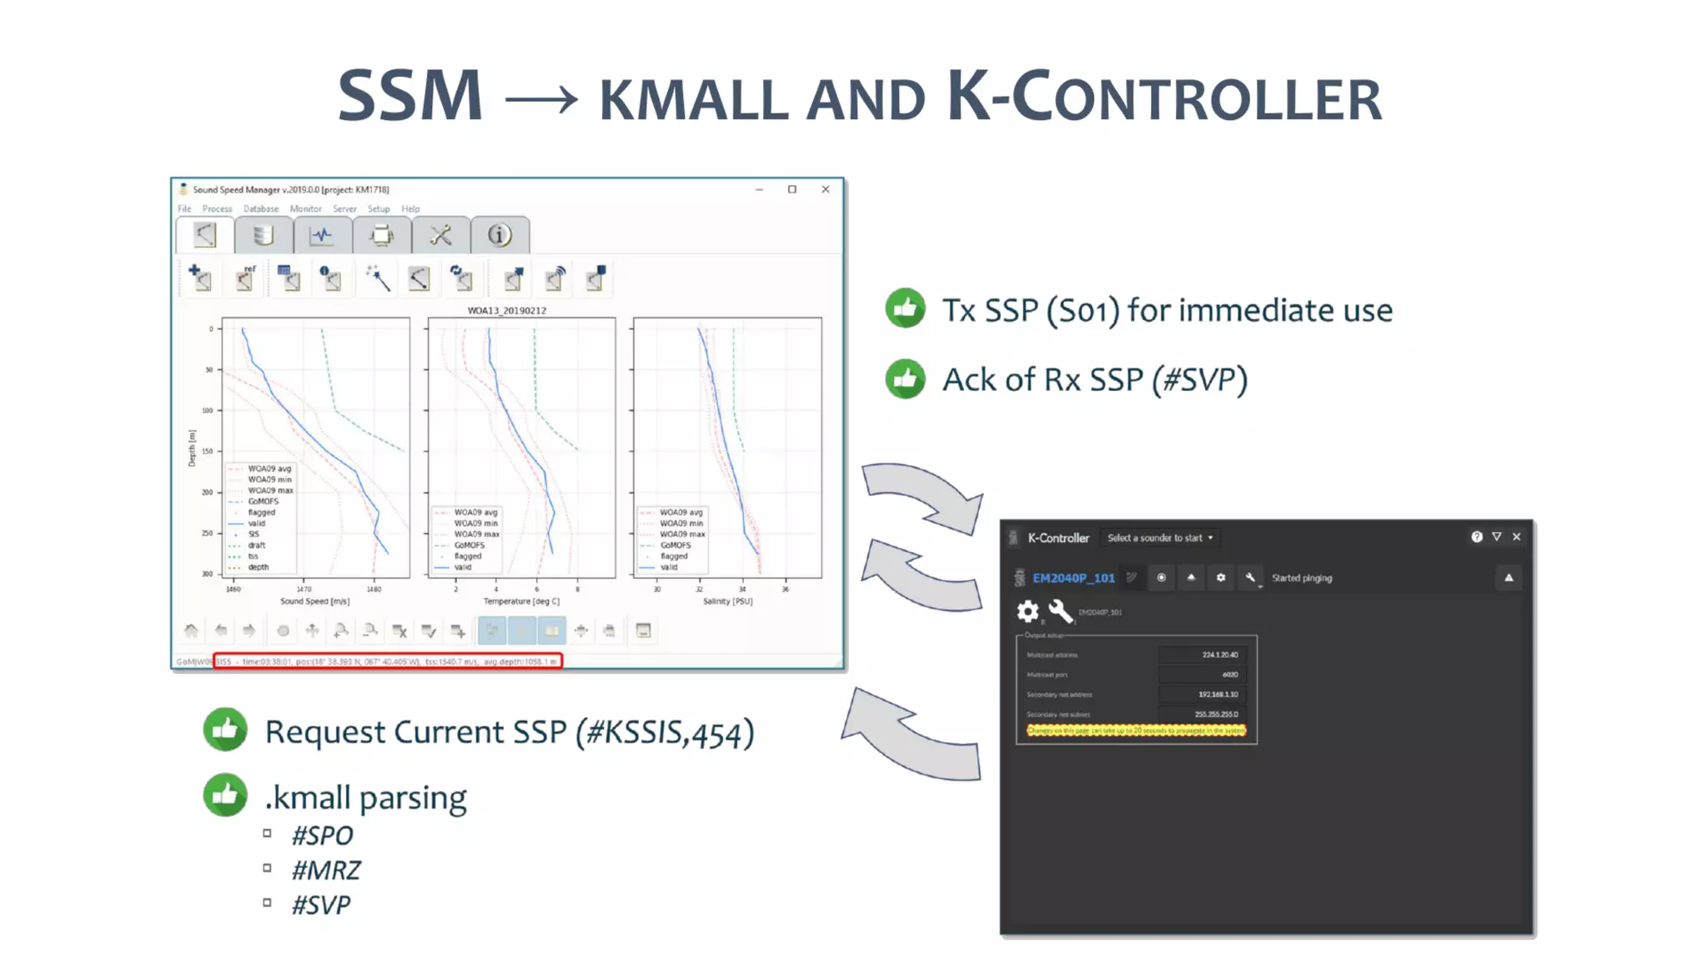The height and width of the screenshot is (963, 1708).
Task: Open the magic wand processing tool
Action: [377, 278]
